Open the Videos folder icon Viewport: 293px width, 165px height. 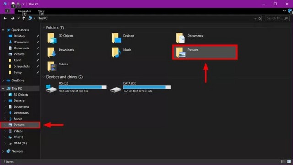point(52,66)
